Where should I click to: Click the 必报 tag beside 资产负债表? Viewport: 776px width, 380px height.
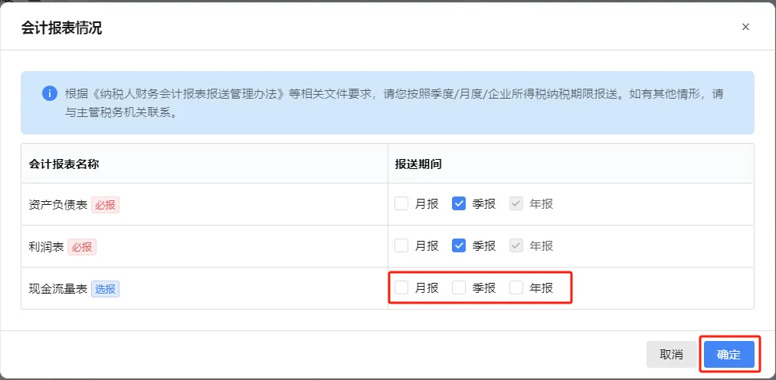coord(106,204)
